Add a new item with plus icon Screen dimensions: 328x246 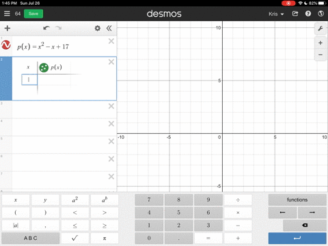[x=8, y=28]
